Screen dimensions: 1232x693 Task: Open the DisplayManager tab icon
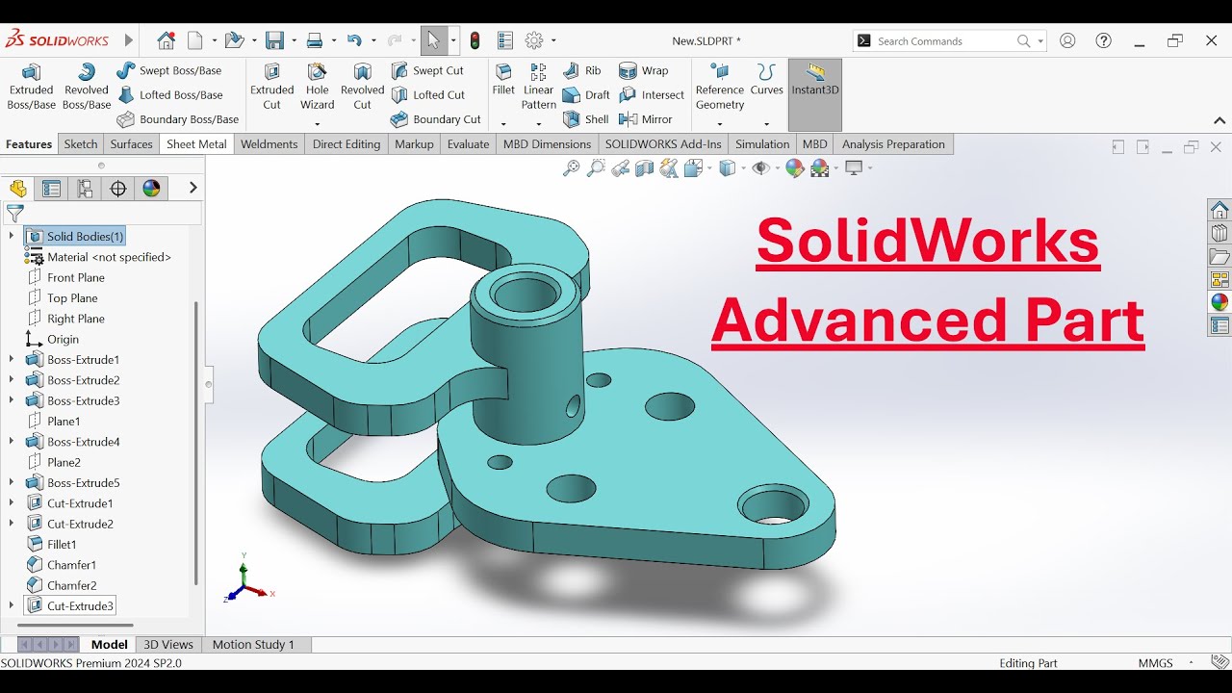click(151, 189)
